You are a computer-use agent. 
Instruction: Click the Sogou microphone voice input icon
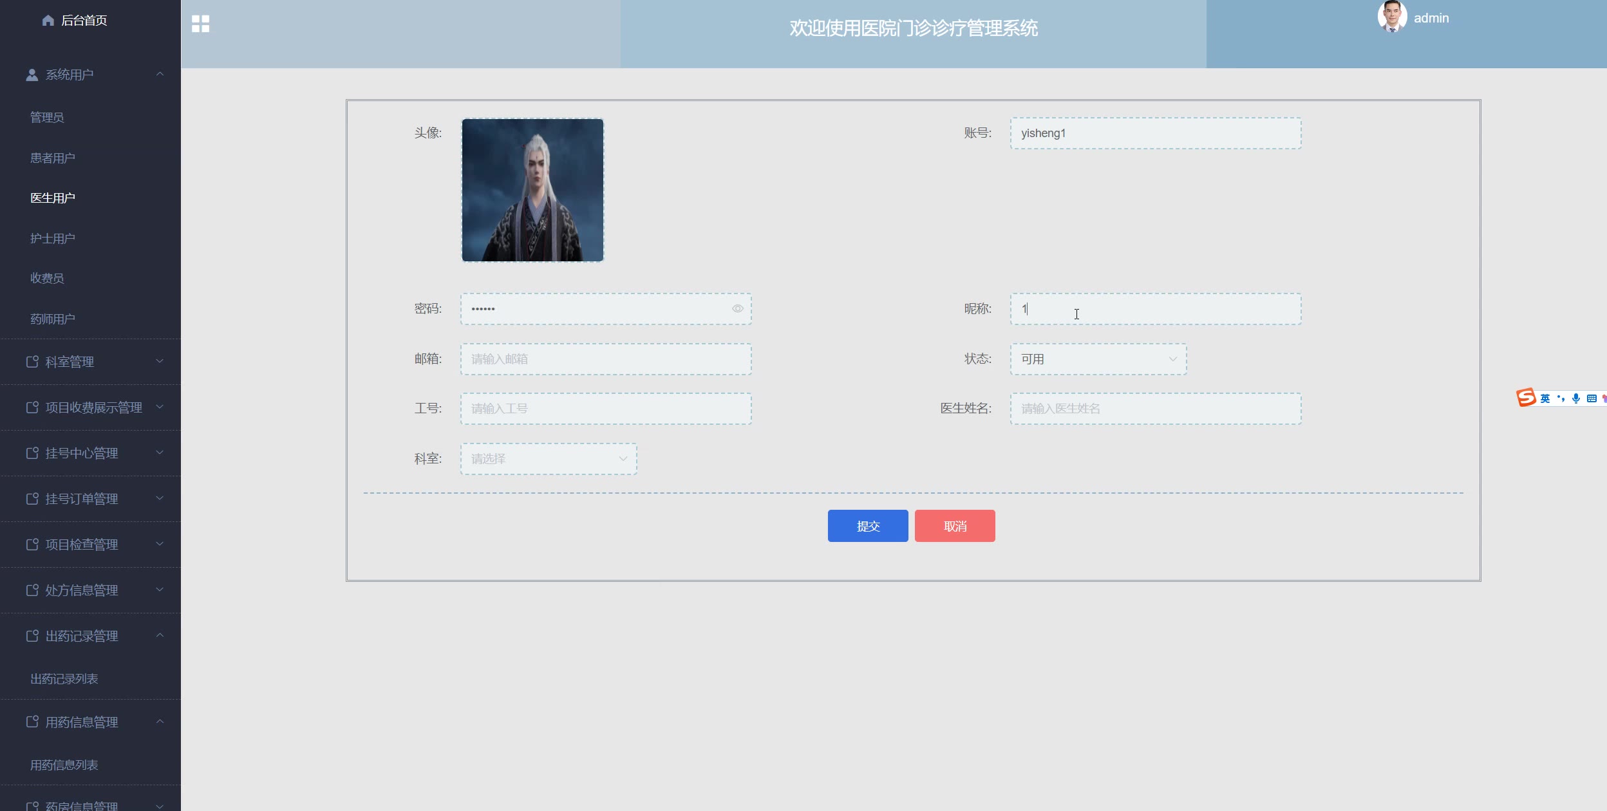[x=1575, y=398]
